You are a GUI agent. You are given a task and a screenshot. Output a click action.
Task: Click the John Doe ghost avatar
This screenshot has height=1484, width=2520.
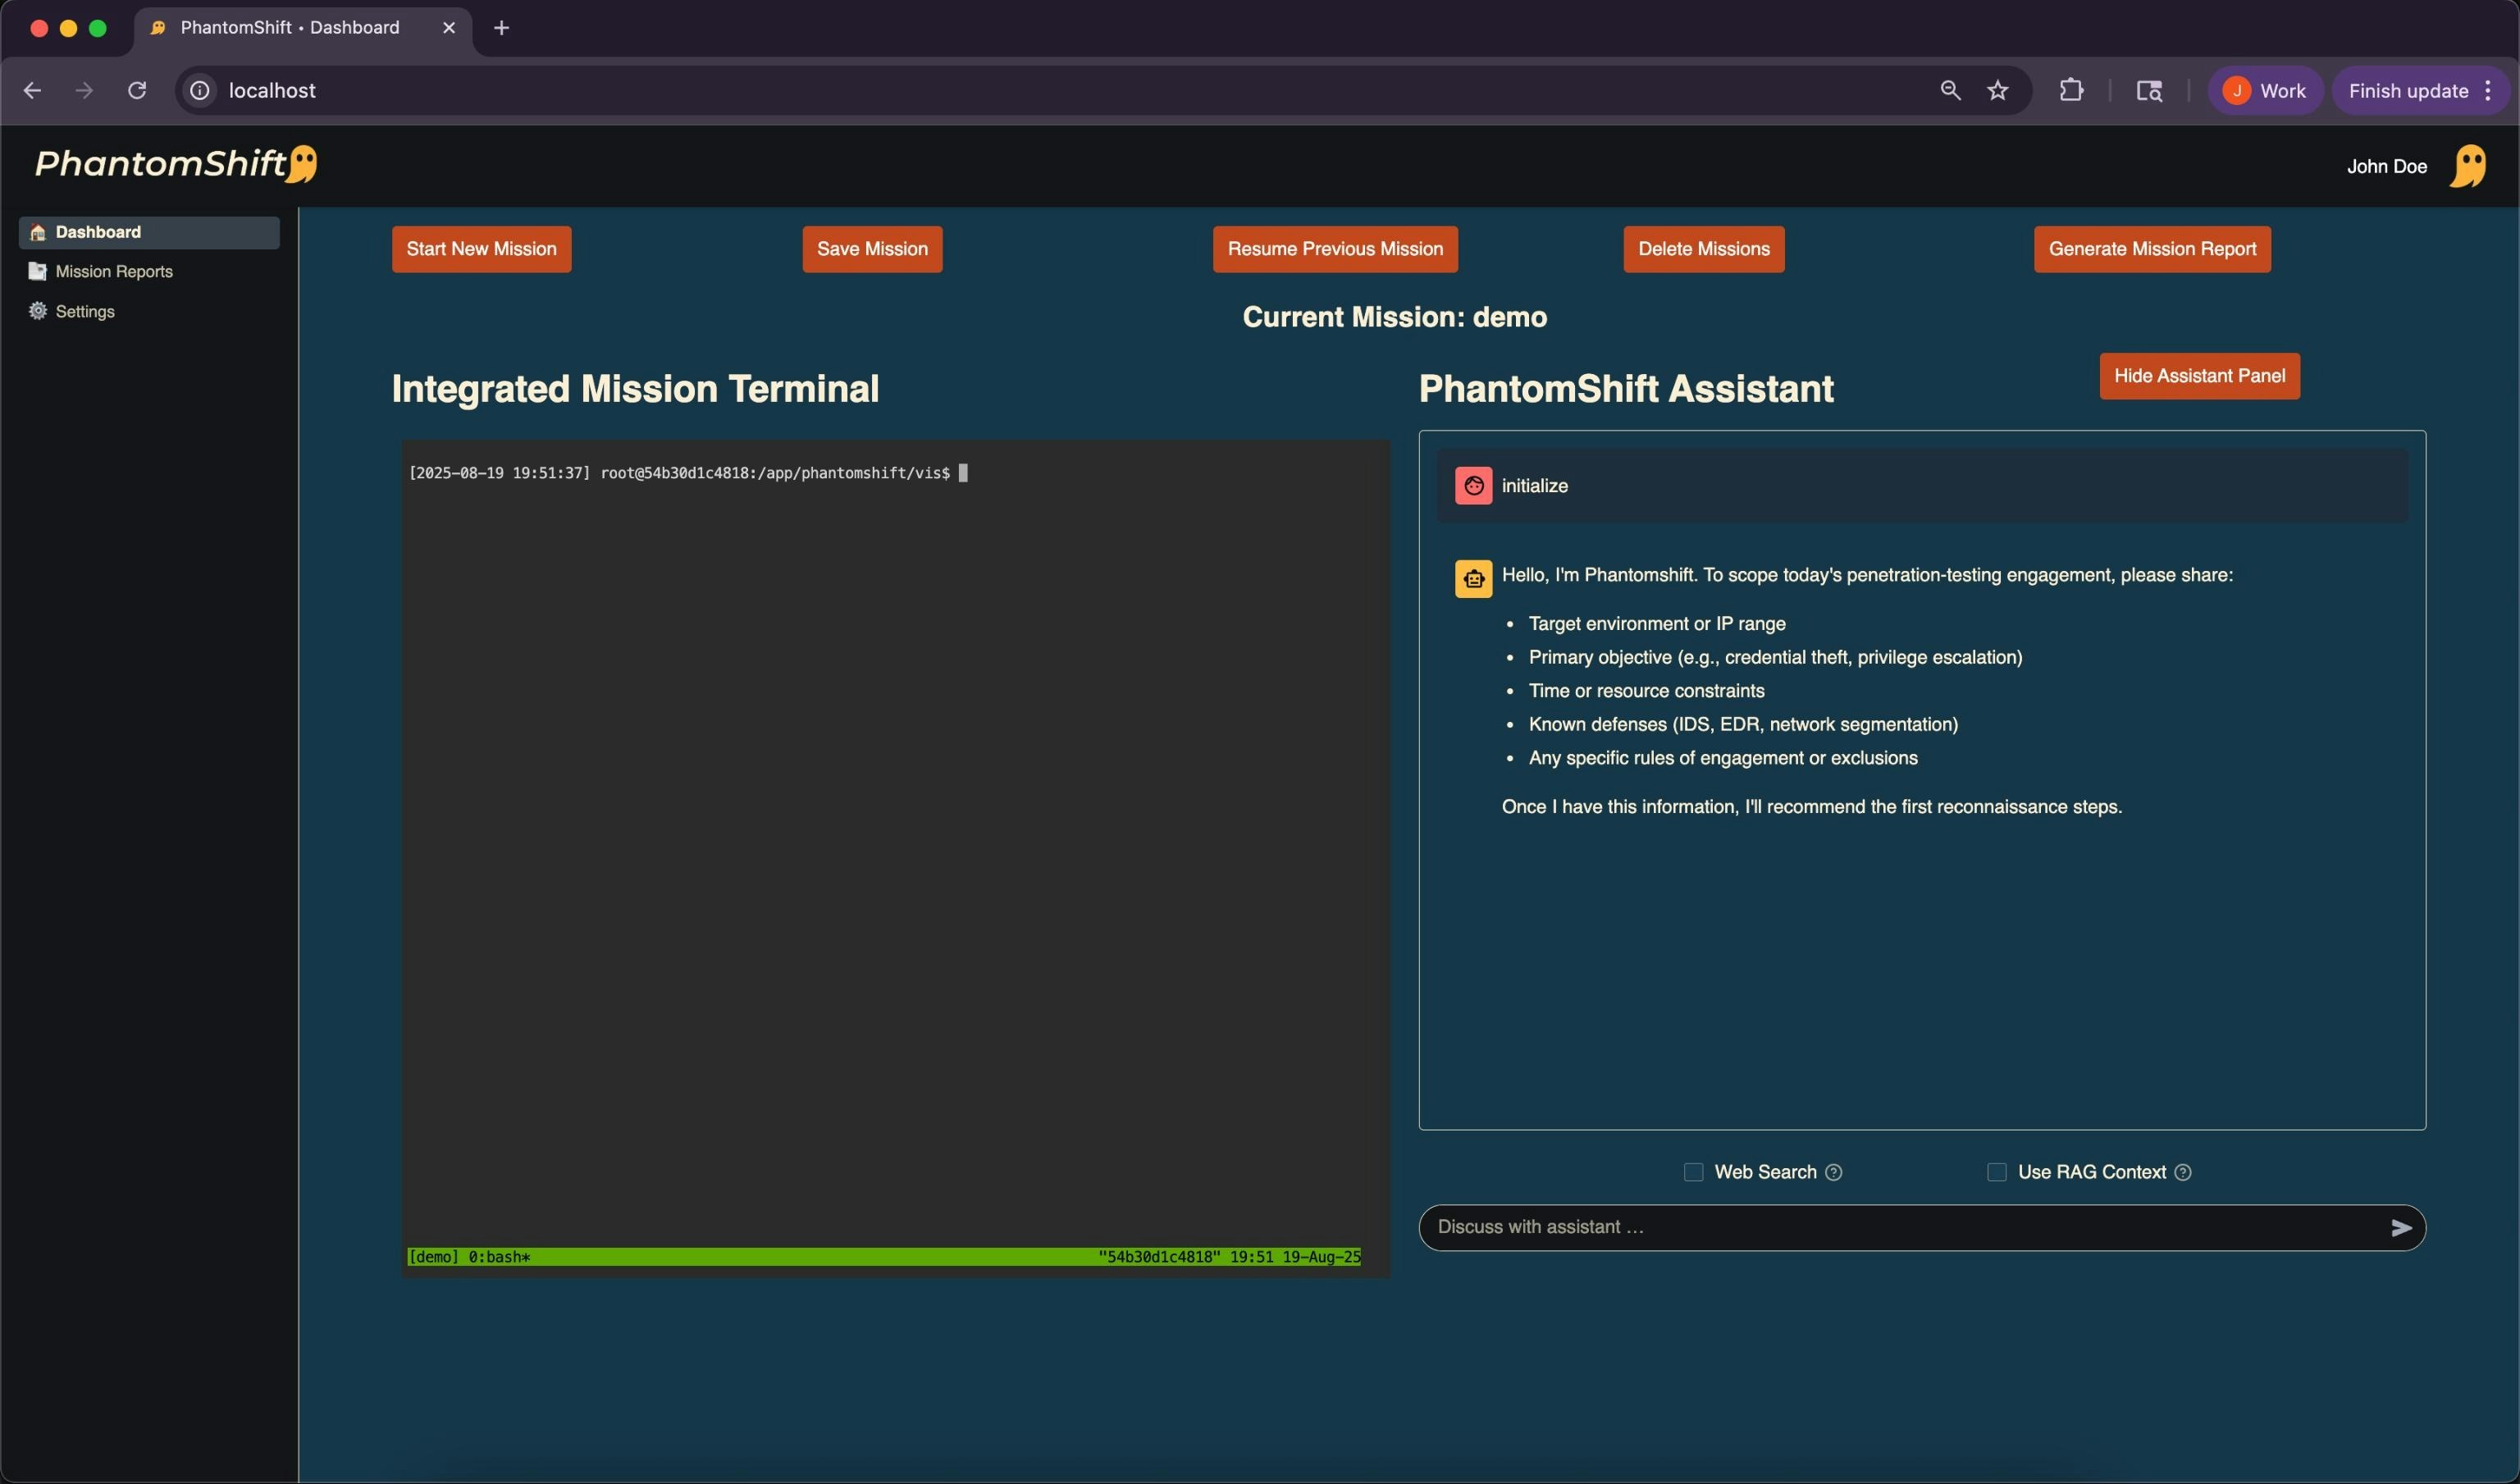[2468, 166]
